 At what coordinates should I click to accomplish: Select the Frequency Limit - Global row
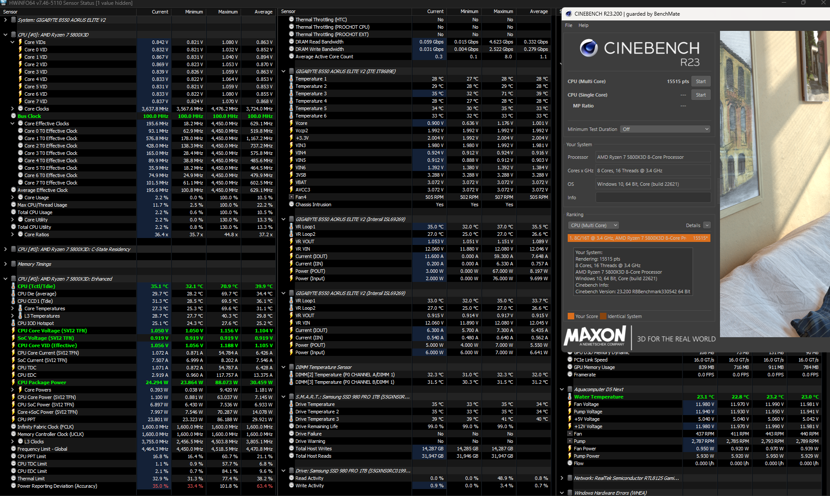[x=138, y=449]
